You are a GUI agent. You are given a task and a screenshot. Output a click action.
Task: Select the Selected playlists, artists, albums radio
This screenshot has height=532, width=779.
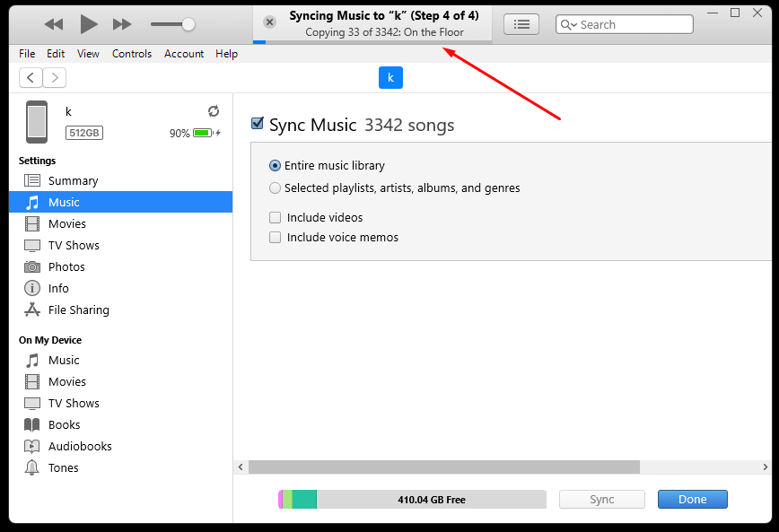[275, 188]
